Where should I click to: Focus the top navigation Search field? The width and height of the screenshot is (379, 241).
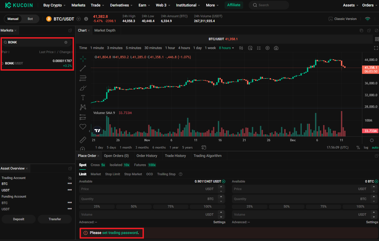pos(269,5)
